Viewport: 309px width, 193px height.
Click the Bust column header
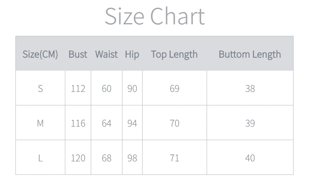(x=78, y=54)
